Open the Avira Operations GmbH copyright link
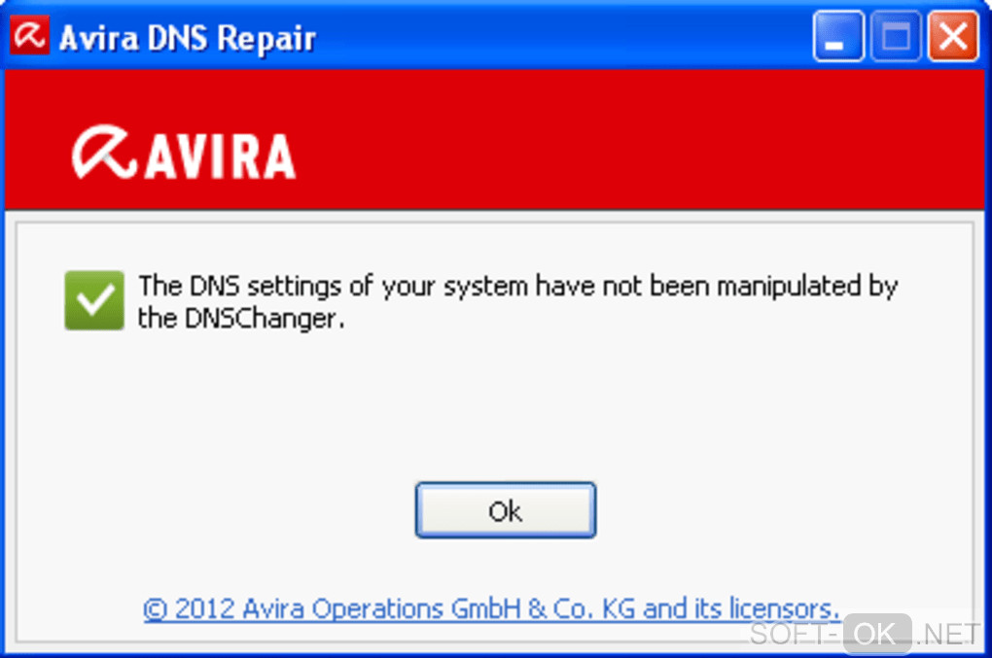The width and height of the screenshot is (992, 658). [x=491, y=608]
